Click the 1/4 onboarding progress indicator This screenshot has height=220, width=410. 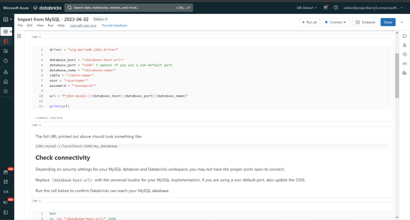click(x=6, y=192)
